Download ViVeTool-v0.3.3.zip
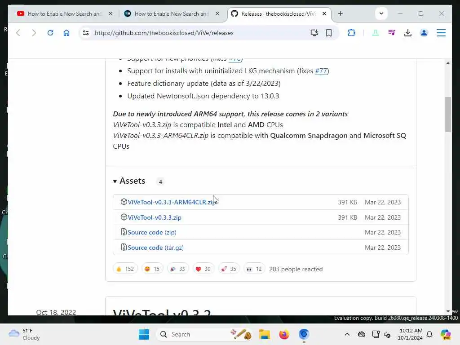Viewport: 460px width, 345px height. (155, 217)
